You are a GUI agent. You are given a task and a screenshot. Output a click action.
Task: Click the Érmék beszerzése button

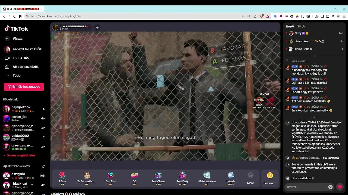pyautogui.click(x=24, y=87)
